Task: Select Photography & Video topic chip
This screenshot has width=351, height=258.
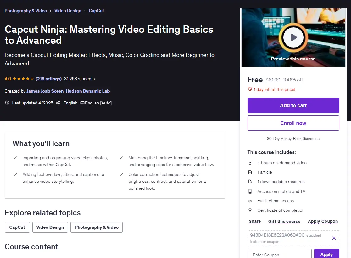Action: [97, 227]
